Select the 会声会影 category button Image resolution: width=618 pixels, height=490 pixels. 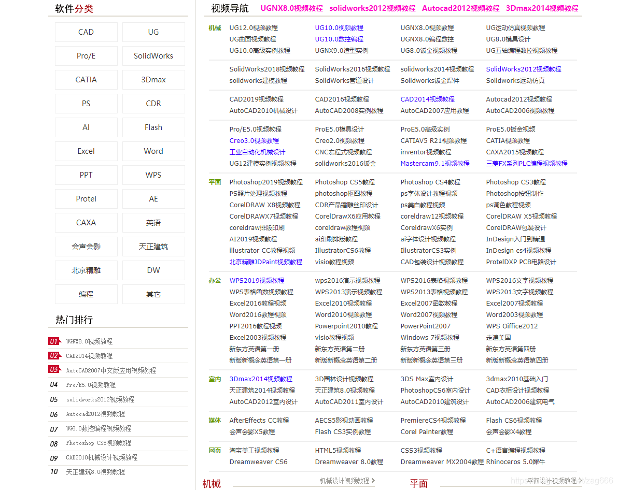tap(86, 246)
